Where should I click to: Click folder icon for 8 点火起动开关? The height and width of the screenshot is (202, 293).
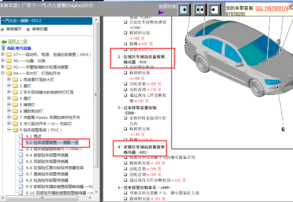(x=15, y=124)
